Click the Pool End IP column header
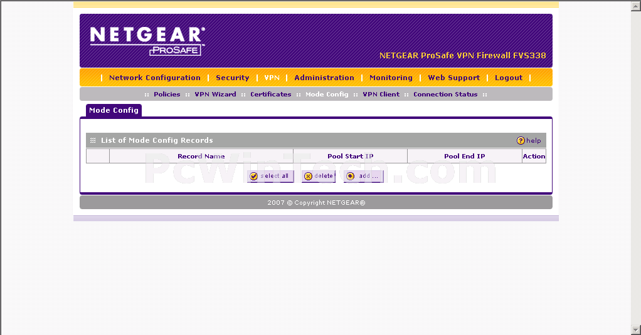The width and height of the screenshot is (641, 335). (464, 157)
